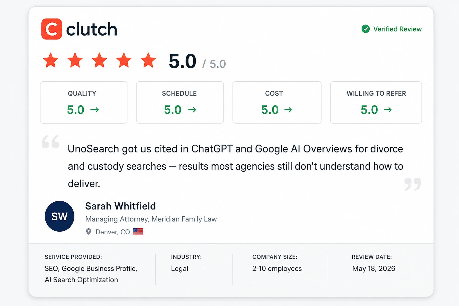This screenshot has width=459, height=306.
Task: Click the review quote text about UnoSearch
Action: [235, 166]
